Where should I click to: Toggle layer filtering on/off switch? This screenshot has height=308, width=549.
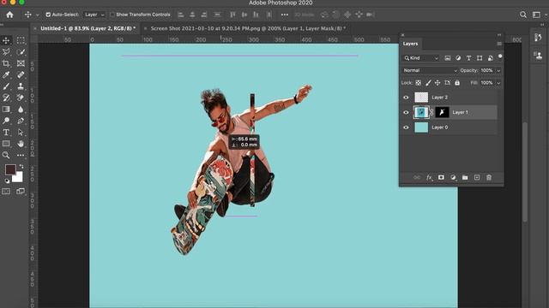(x=500, y=56)
